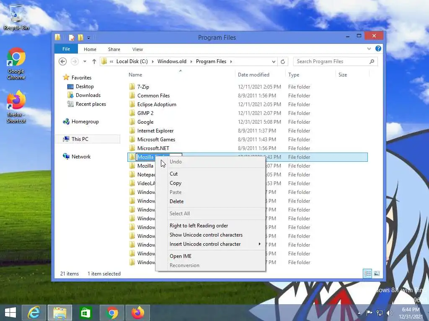Select Desktop under Favorites
Viewport: 429px width, 321px height.
tap(85, 87)
